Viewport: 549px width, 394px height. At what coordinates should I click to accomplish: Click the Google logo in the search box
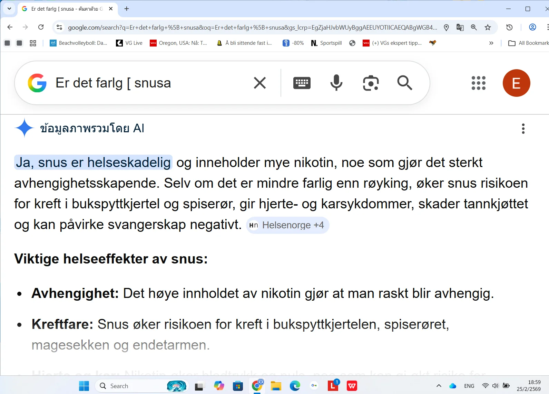[x=37, y=83]
